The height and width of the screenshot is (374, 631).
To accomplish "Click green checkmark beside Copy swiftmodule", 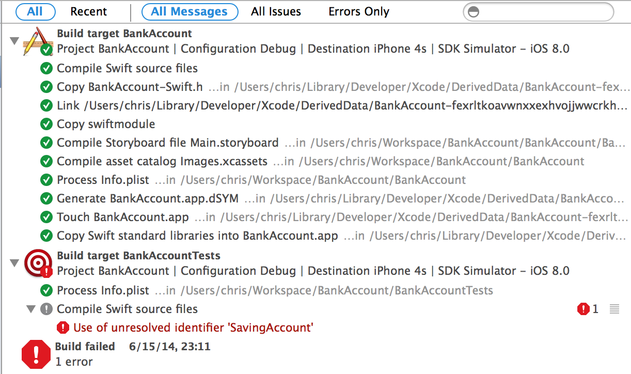I will (x=46, y=124).
